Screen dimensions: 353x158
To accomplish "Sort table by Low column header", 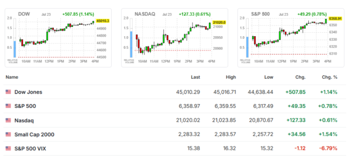I will pyautogui.click(x=269, y=77).
